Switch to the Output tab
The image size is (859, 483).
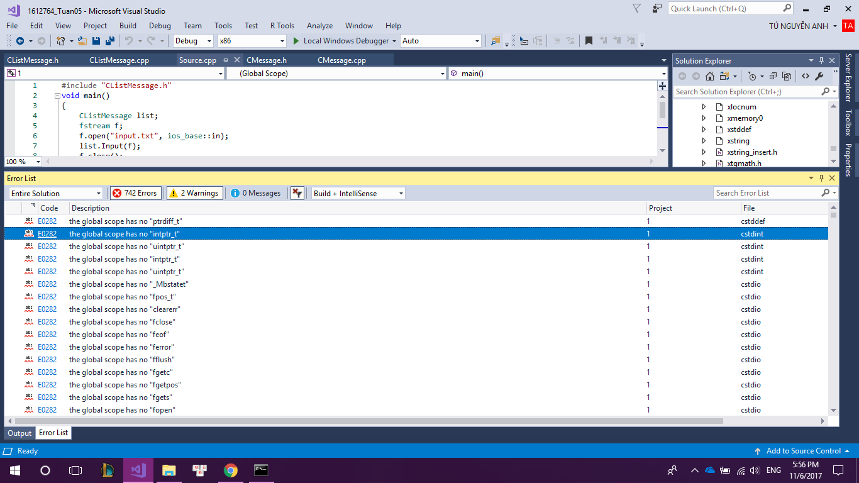tap(19, 433)
